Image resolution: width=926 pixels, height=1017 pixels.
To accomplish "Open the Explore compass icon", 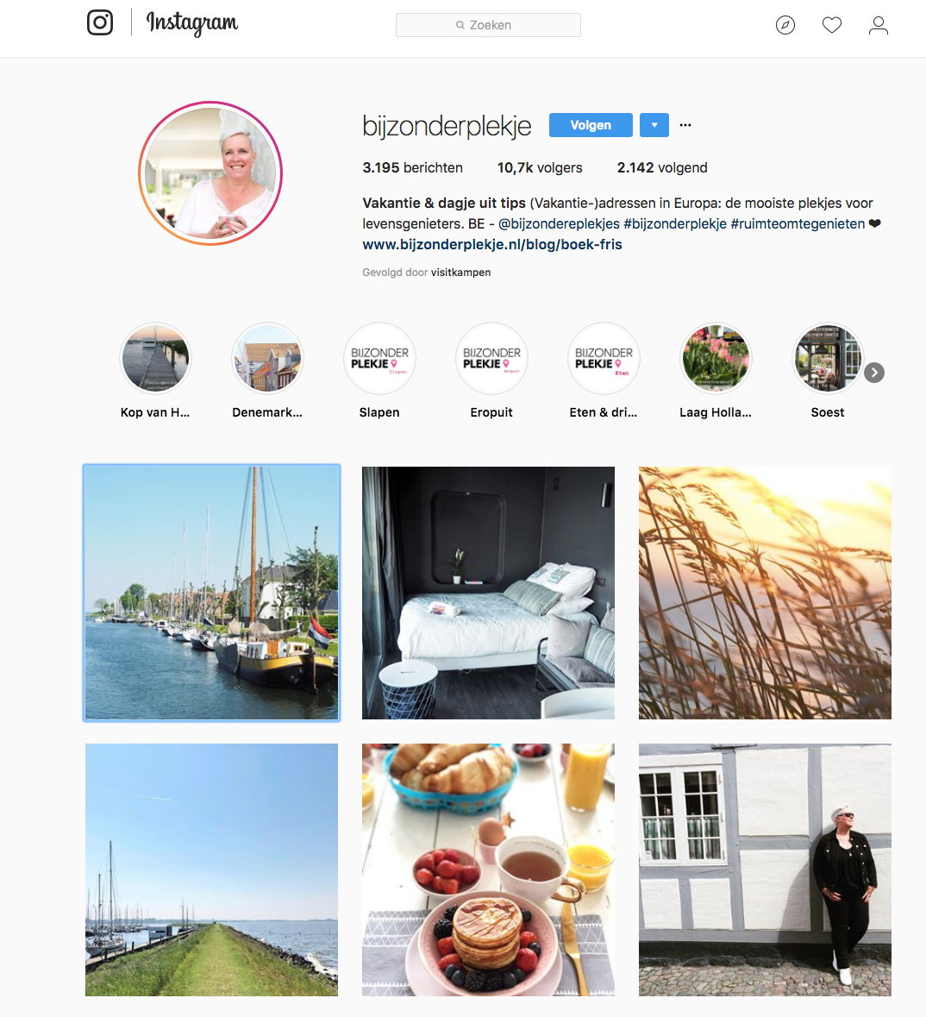I will click(785, 25).
